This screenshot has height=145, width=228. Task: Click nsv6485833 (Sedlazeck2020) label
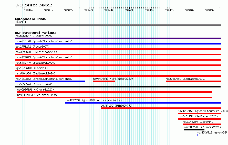pos(37,95)
